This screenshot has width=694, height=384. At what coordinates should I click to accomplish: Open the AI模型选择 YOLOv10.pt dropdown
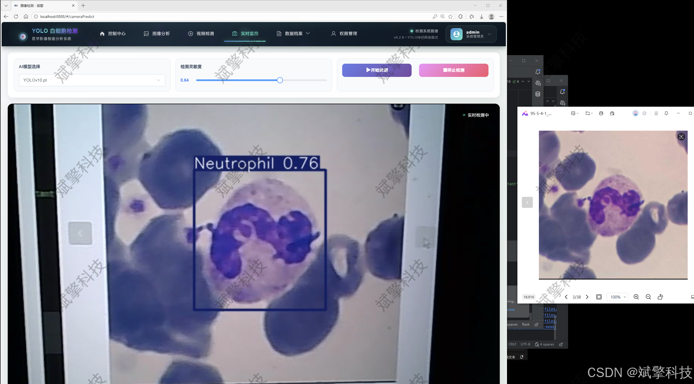tap(92, 80)
